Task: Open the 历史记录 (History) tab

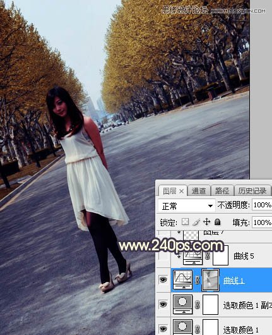Action: click(x=252, y=191)
